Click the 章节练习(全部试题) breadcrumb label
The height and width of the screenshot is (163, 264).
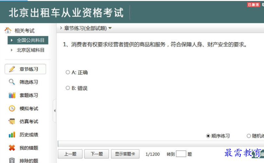[x=86, y=28]
